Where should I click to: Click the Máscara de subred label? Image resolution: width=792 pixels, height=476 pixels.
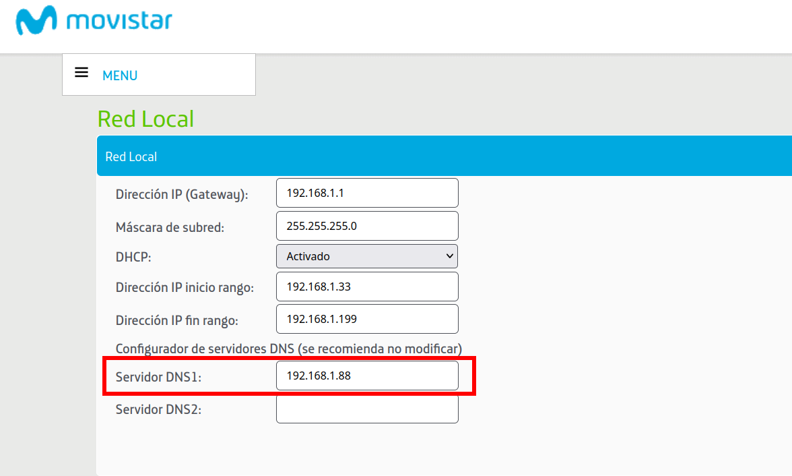170,228
